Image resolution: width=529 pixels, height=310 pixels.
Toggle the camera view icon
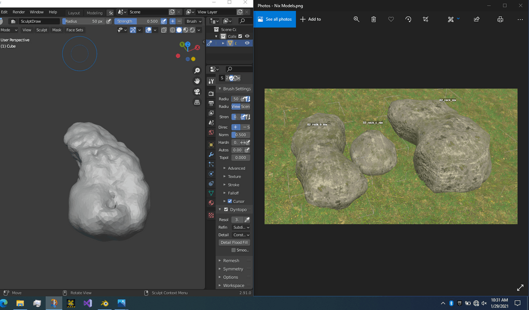pyautogui.click(x=197, y=92)
